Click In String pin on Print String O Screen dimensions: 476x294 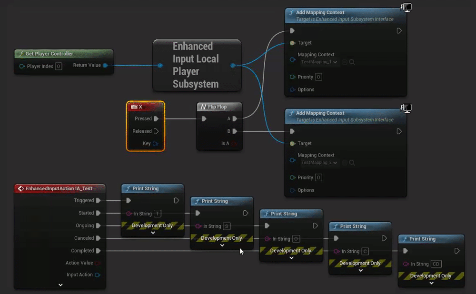click(x=267, y=239)
